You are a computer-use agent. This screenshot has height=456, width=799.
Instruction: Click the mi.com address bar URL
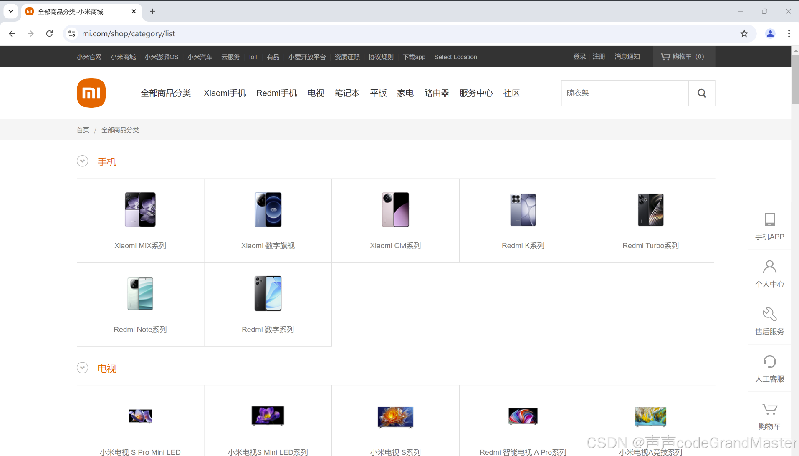point(129,34)
